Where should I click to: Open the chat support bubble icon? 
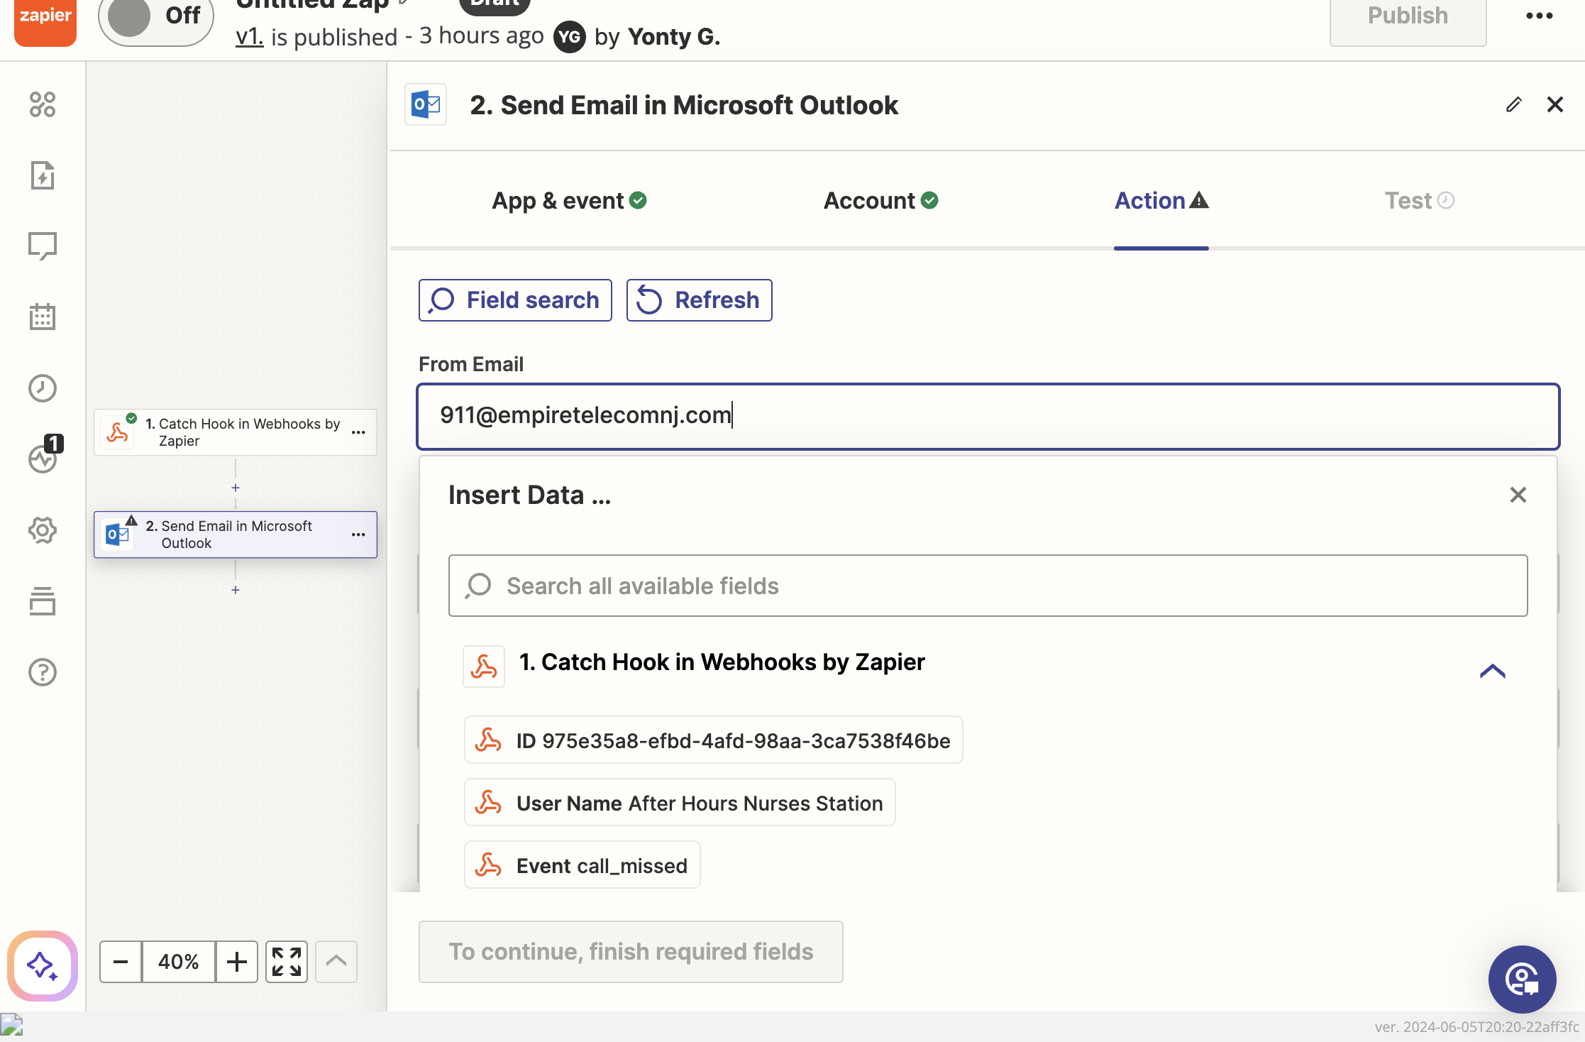pyautogui.click(x=1522, y=980)
